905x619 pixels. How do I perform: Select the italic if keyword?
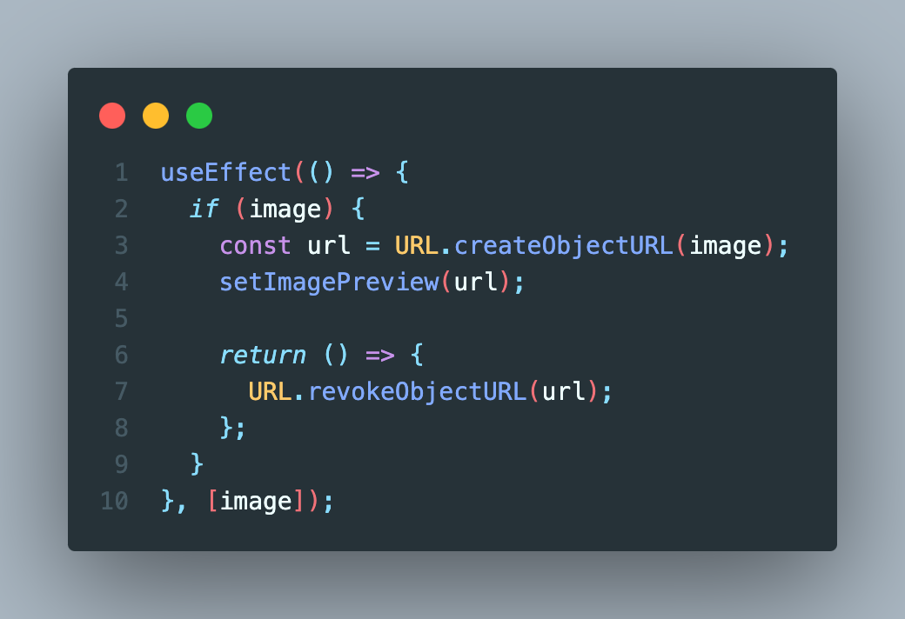204,209
